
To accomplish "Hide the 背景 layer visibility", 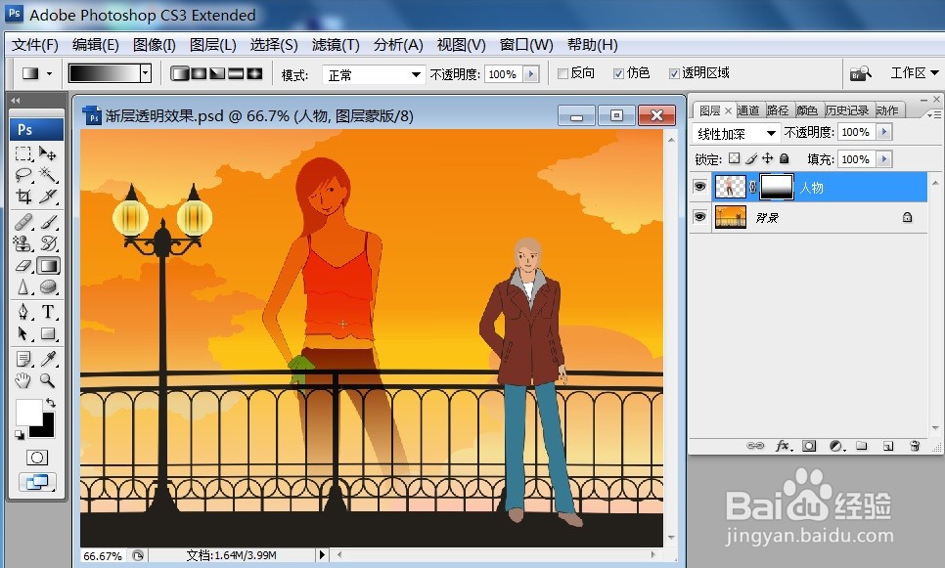I will point(699,217).
